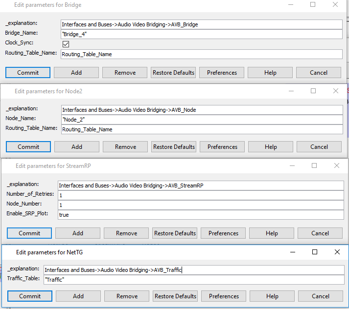Image resolution: width=349 pixels, height=309 pixels.
Task: Close the Edit parameters for NetTG window
Action: 337,252
